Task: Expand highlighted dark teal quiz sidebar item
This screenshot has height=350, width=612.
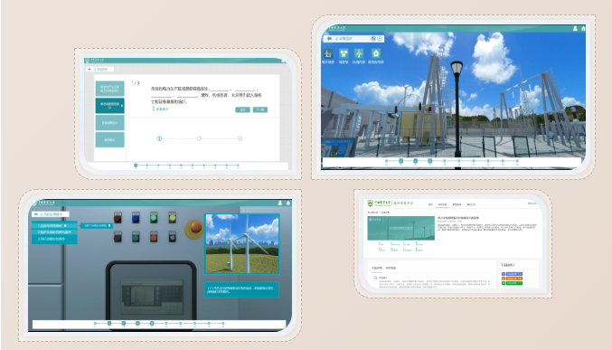Action: point(109,106)
